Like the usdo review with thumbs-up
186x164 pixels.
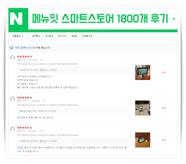(163, 72)
